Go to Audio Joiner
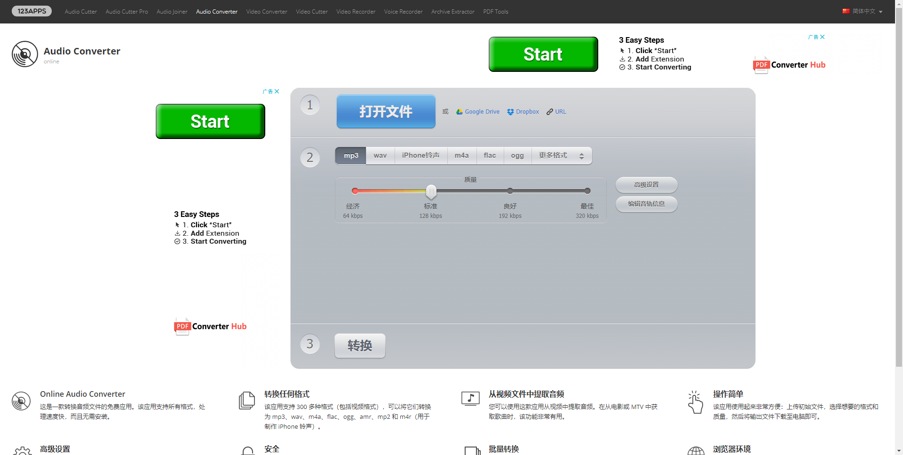The height and width of the screenshot is (455, 903). [172, 12]
